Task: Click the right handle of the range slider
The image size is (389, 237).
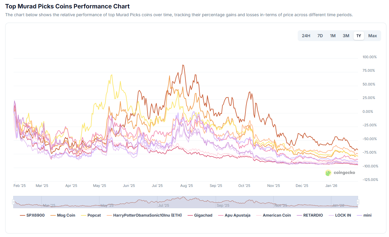Action: pos(357,202)
